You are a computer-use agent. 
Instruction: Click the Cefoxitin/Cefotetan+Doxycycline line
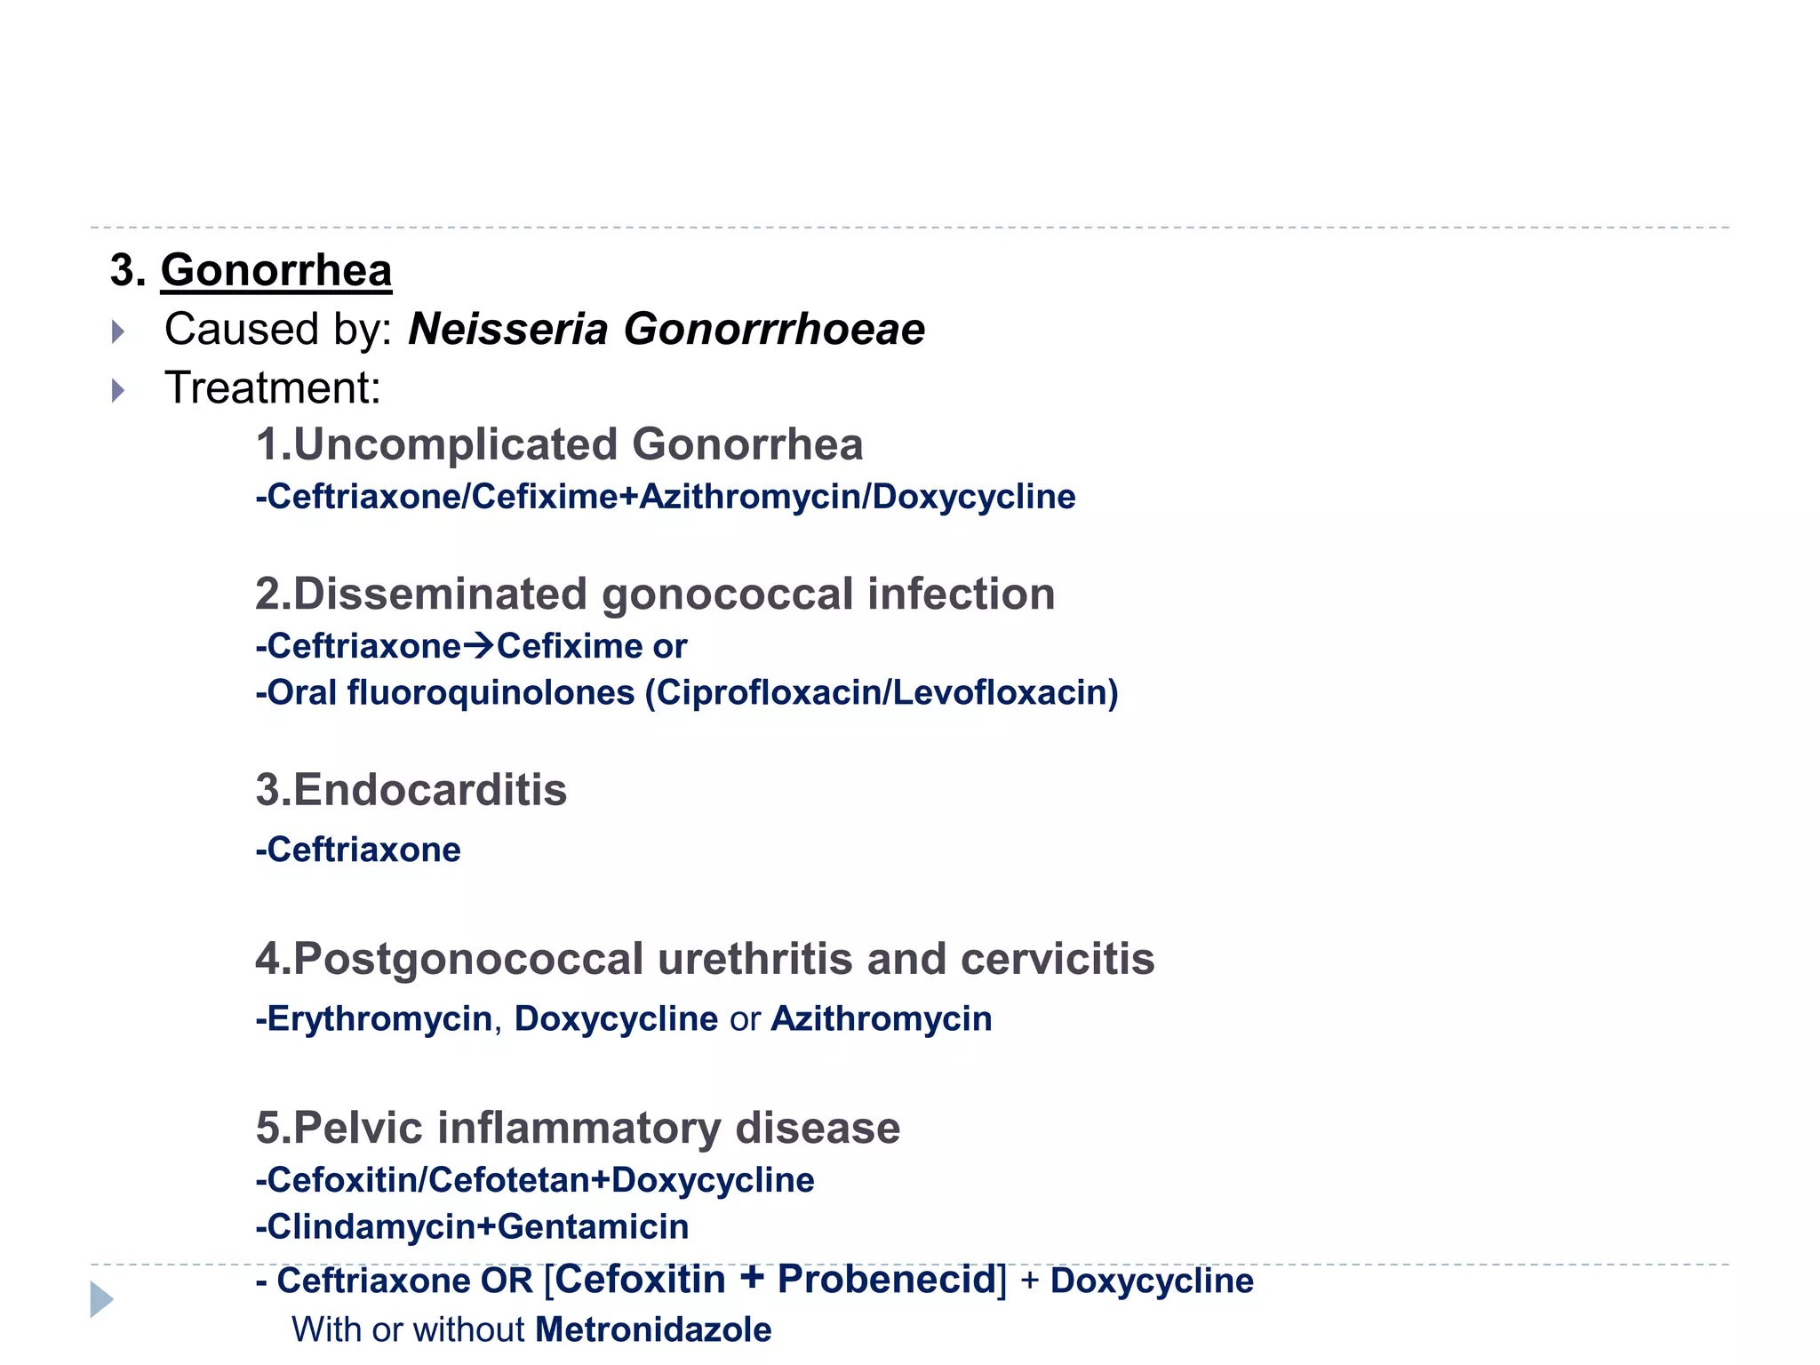click(535, 1180)
